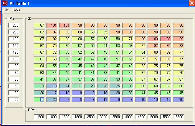Select the VE cell with value 92
195x126 pixels.
pos(153,46)
